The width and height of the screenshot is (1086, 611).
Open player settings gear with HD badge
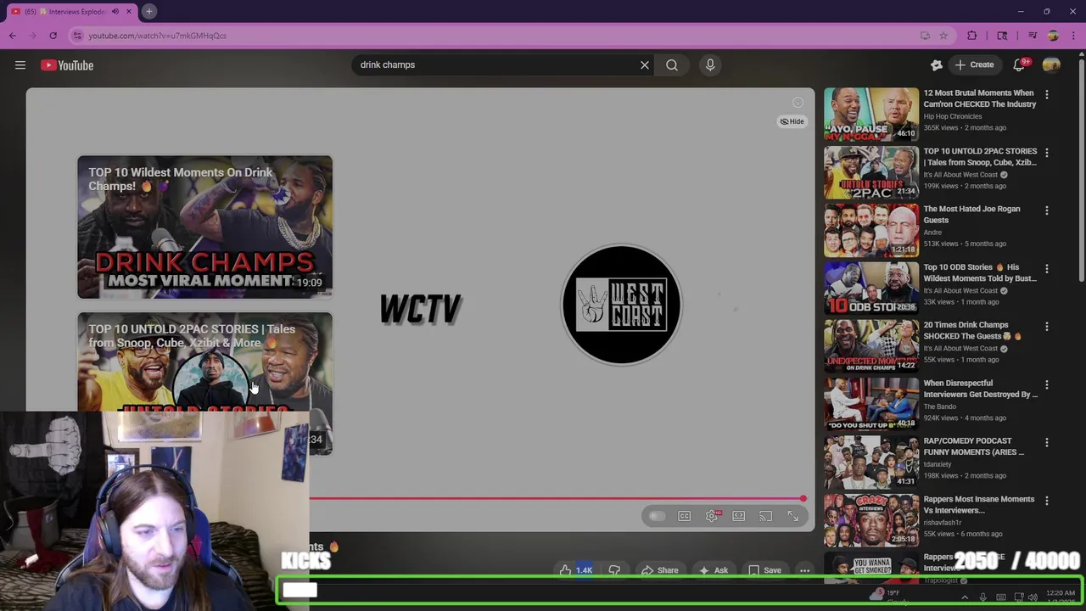[712, 516]
